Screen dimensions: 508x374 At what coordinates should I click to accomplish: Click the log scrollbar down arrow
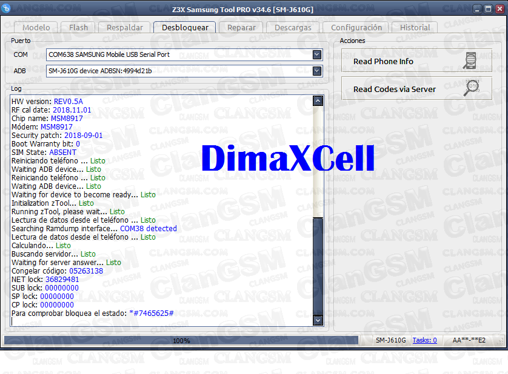tap(318, 320)
